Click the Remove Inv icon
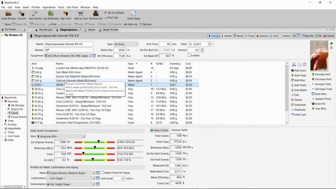The width and height of the screenshot is (336, 189). tap(96, 15)
